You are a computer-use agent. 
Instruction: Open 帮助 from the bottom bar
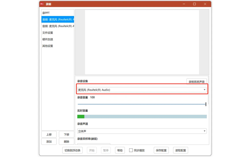120,150
